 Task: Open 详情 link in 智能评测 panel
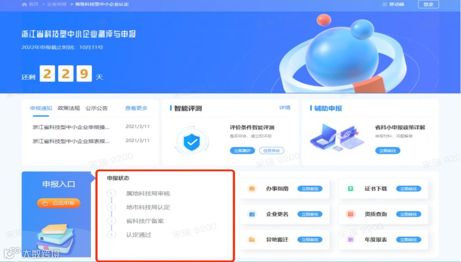[x=285, y=108]
